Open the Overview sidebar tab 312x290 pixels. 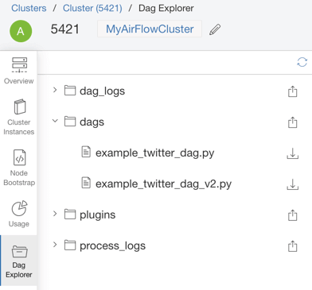[x=18, y=71]
